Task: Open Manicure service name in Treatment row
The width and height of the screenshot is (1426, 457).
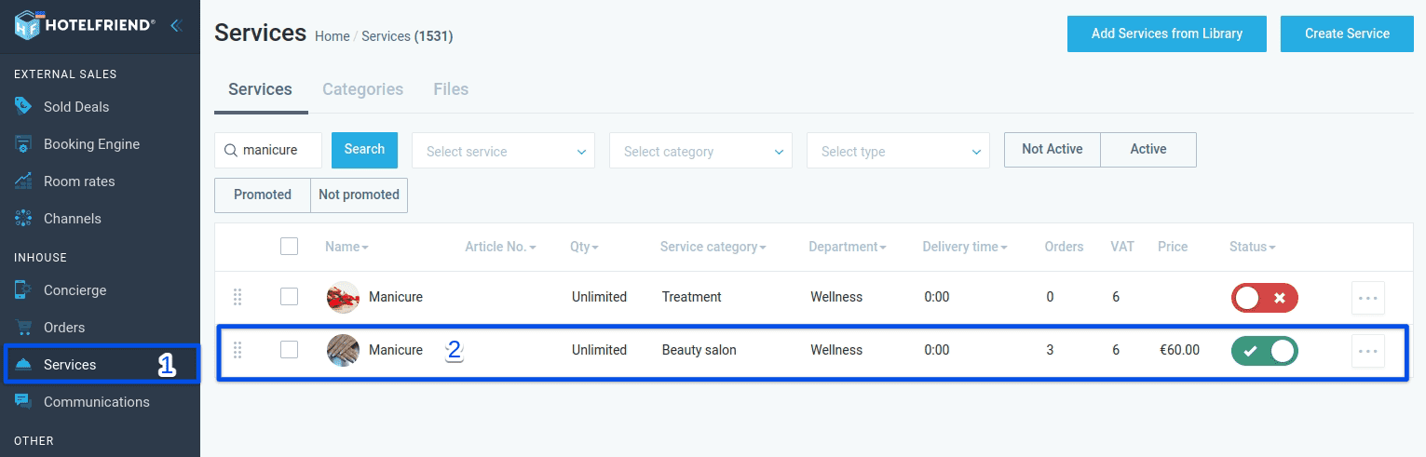Action: [x=396, y=297]
